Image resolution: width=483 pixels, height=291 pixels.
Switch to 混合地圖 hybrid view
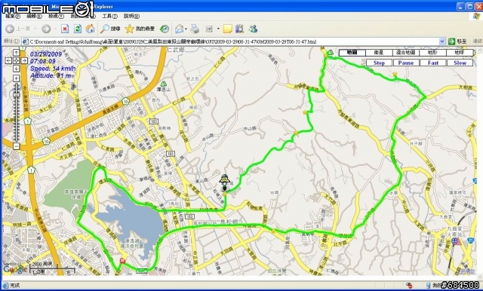[406, 53]
